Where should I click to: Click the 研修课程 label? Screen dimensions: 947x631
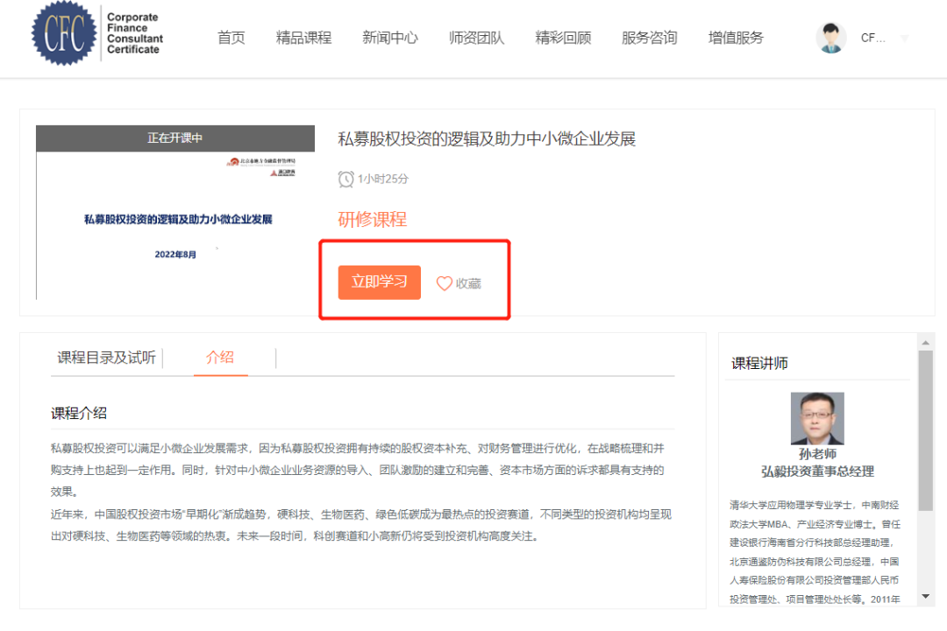tap(372, 219)
